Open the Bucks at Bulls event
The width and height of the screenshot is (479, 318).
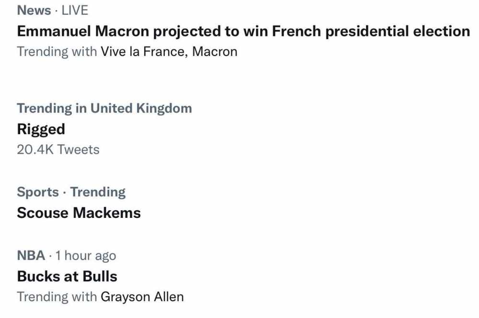[x=67, y=276]
